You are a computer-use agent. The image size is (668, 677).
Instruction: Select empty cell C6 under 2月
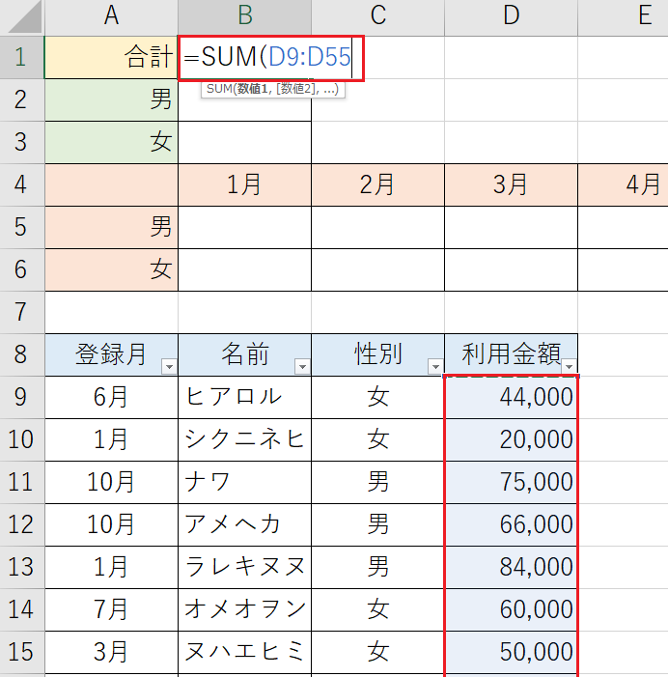pos(378,269)
